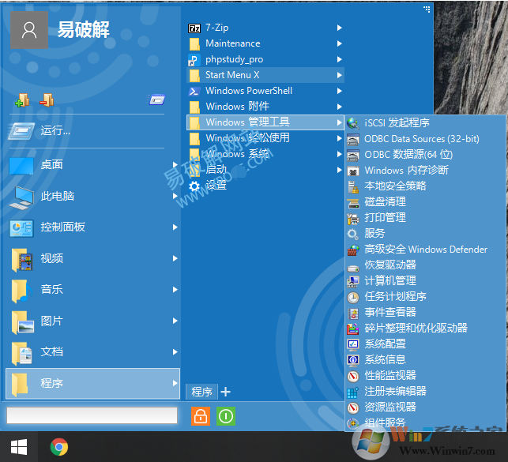Select the Windows 管理工具 menu entry
This screenshot has width=508, height=462.
pyautogui.click(x=265, y=122)
